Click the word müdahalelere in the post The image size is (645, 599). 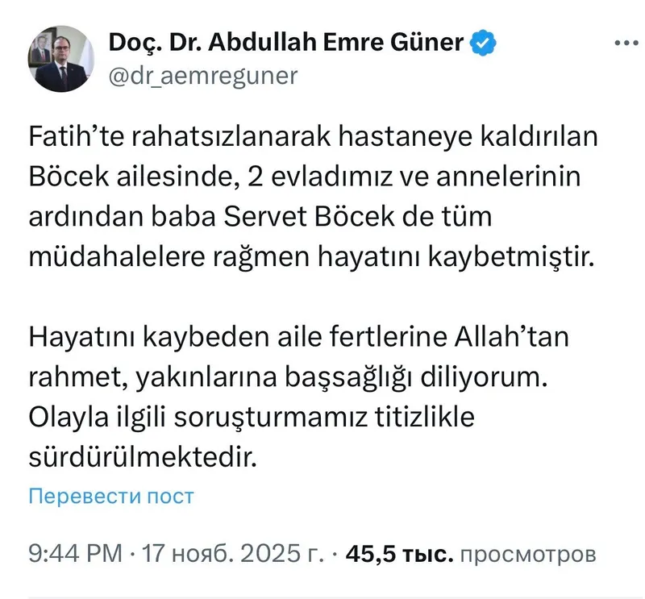117,256
